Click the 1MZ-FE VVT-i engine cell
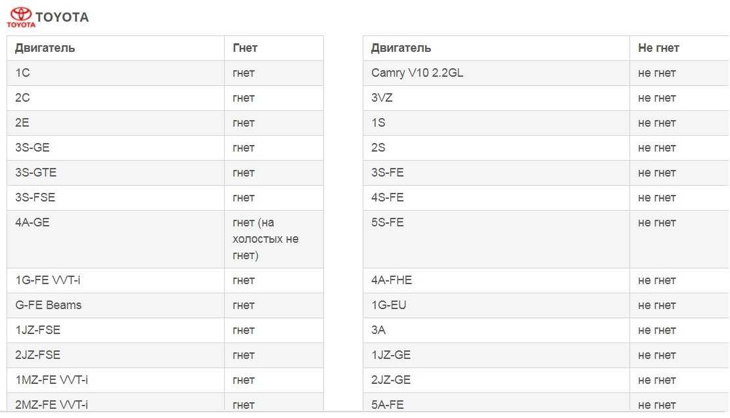 click(116, 381)
